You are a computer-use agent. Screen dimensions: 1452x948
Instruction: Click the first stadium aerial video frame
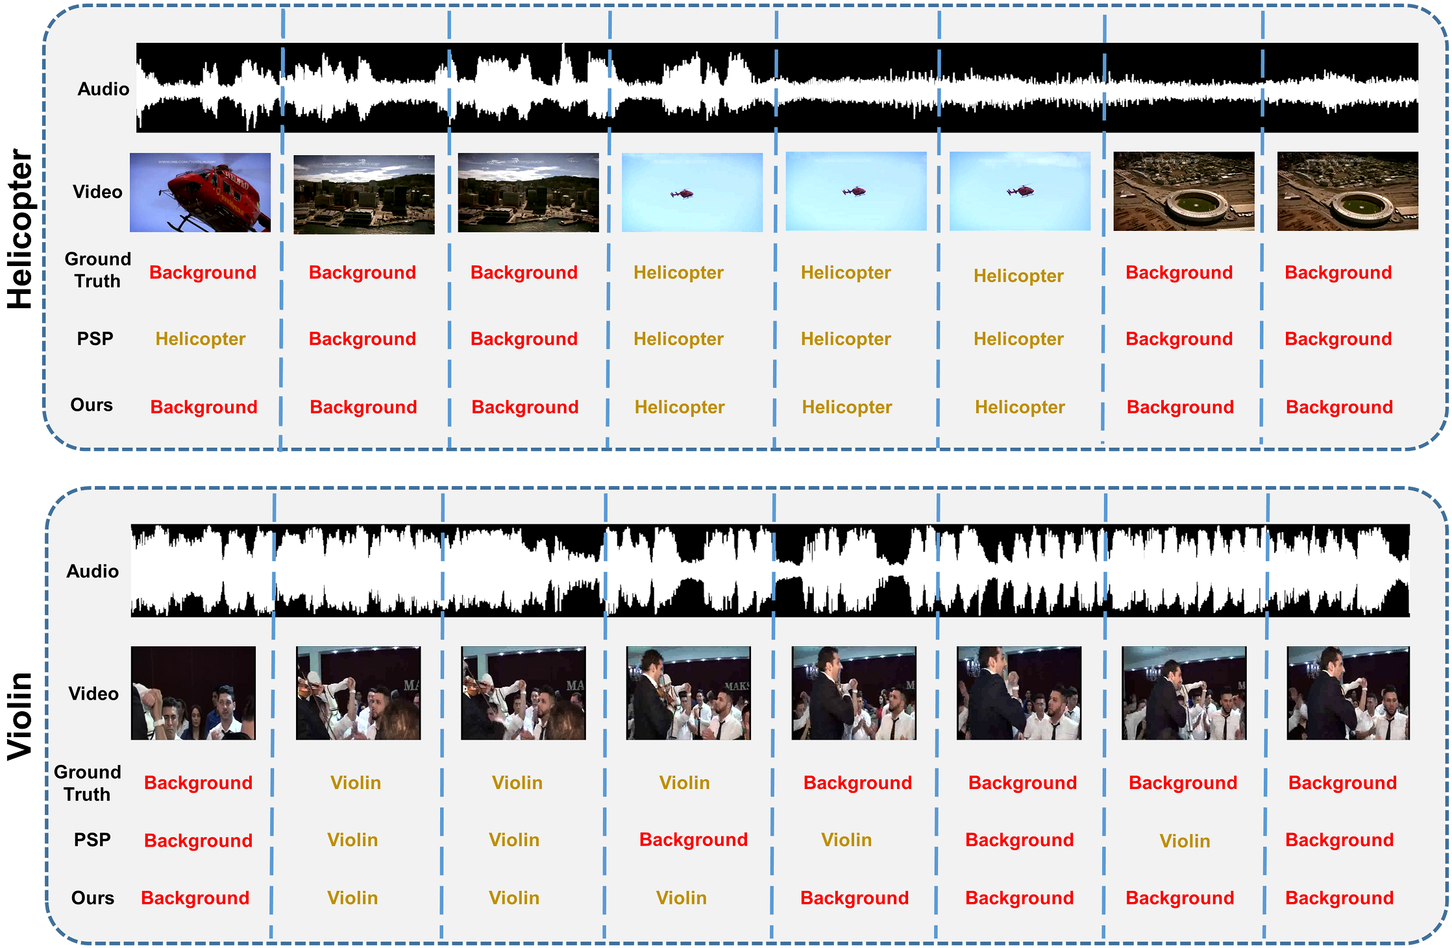click(1183, 191)
